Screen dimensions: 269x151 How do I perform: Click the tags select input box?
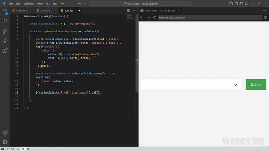(191, 84)
